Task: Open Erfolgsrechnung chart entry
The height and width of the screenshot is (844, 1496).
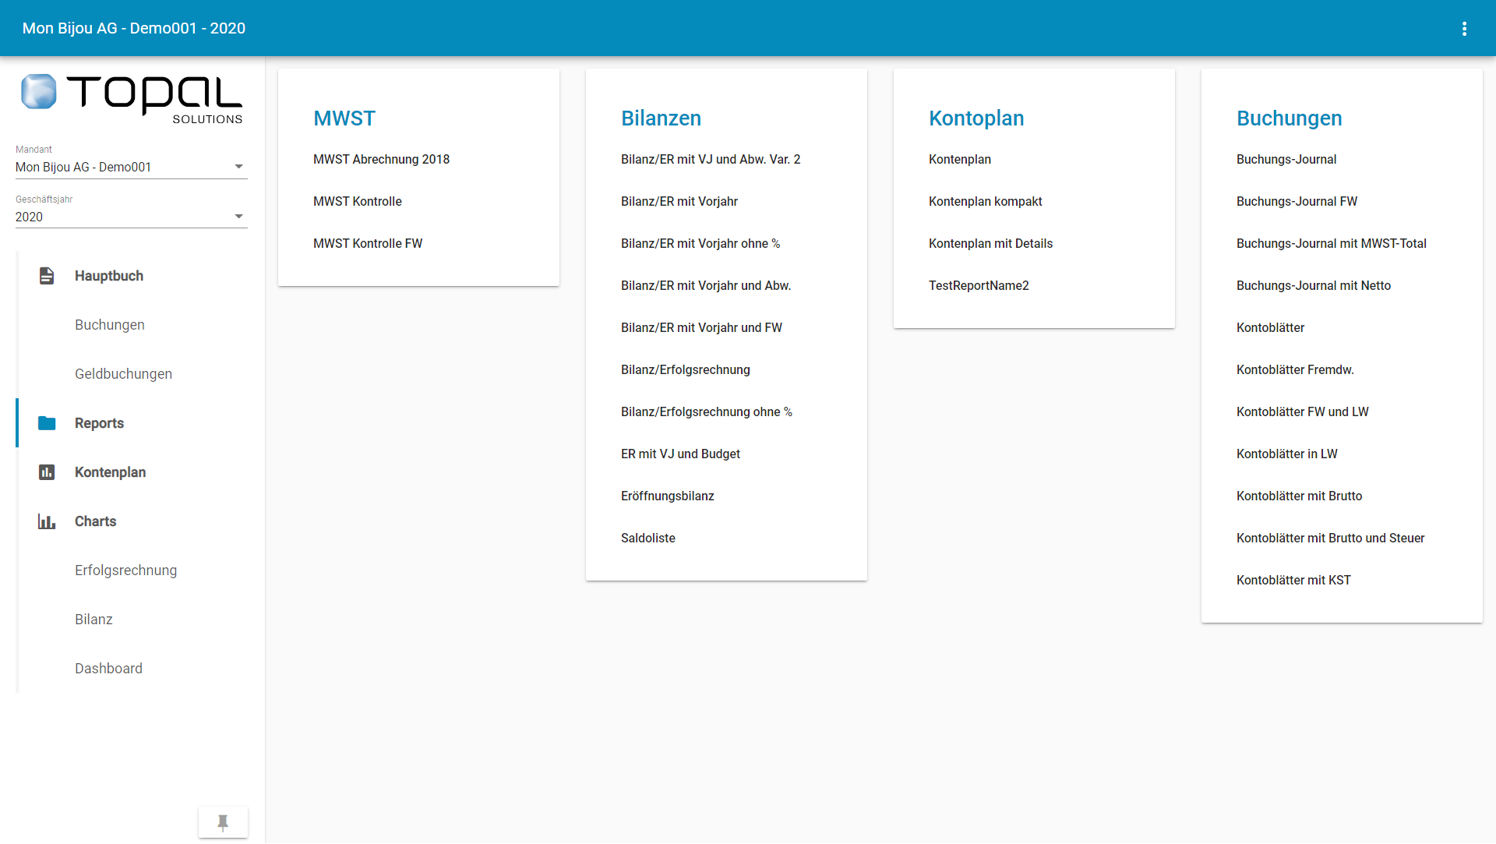Action: click(x=125, y=570)
